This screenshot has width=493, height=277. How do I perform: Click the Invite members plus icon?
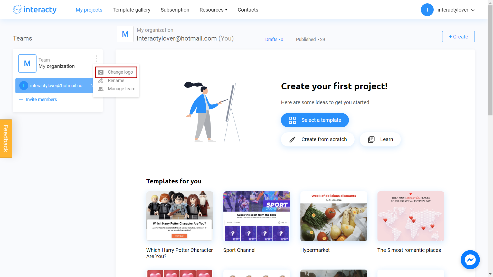[x=21, y=100]
